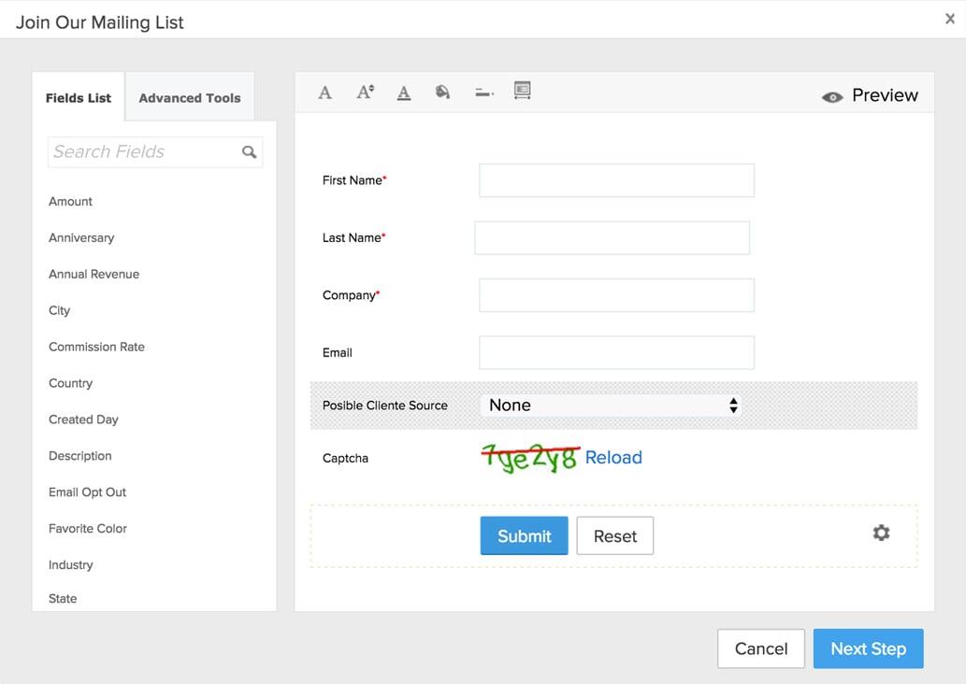Click the form width layout icon
The image size is (966, 684).
pyautogui.click(x=523, y=91)
